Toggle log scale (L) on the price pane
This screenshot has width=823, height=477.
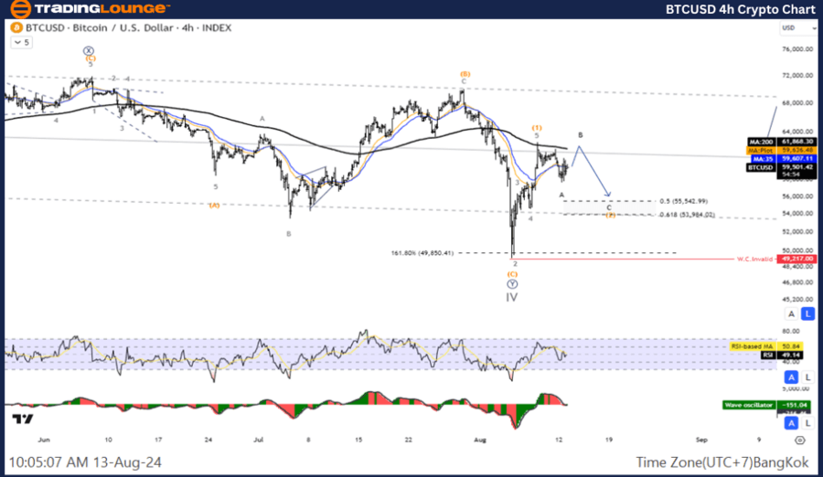[x=807, y=314]
